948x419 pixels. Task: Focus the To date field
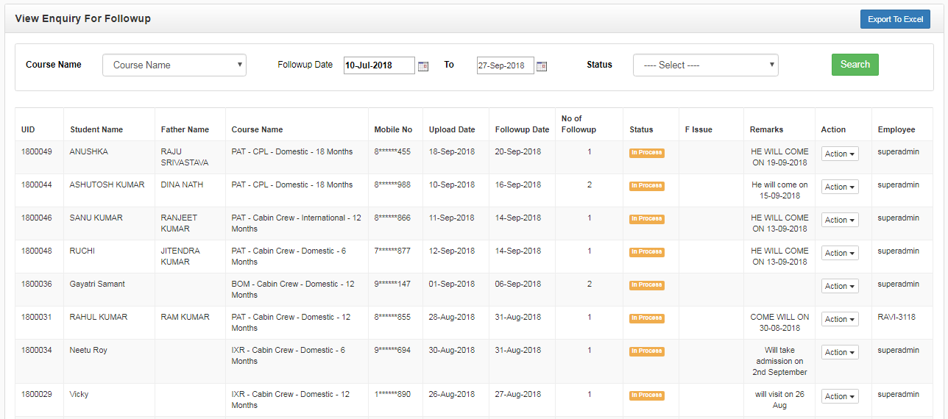tap(505, 65)
